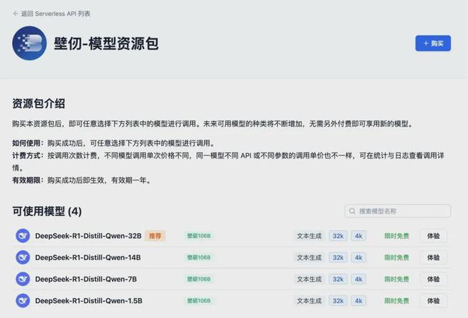The width and height of the screenshot is (468, 318).
Task: Click 限时免费 in the Qwen-7B row
Action: 396,279
